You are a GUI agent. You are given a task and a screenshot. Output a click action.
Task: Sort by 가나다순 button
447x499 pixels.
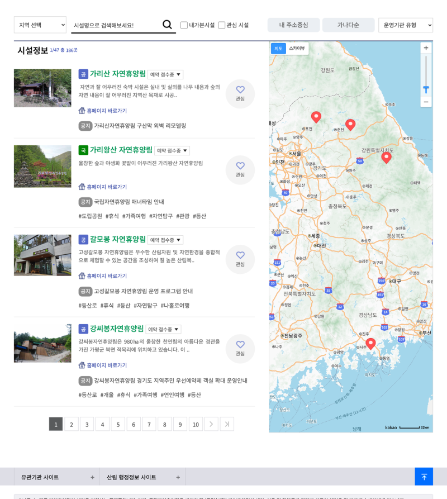pos(348,25)
